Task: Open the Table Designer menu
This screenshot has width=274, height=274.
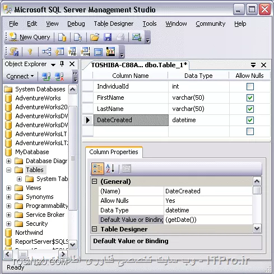Action: tap(114, 24)
